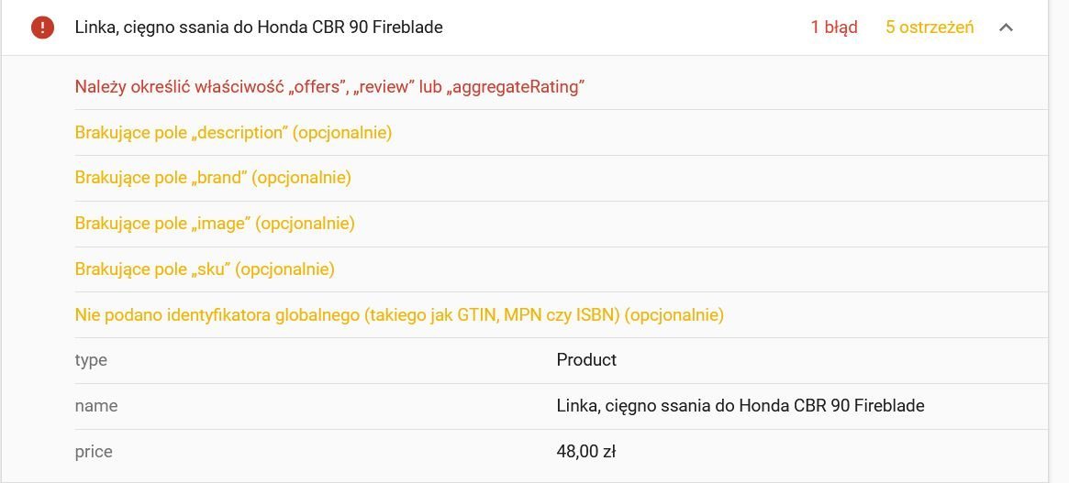Click the red error exclamation icon
The height and width of the screenshot is (483, 1069).
point(42,27)
